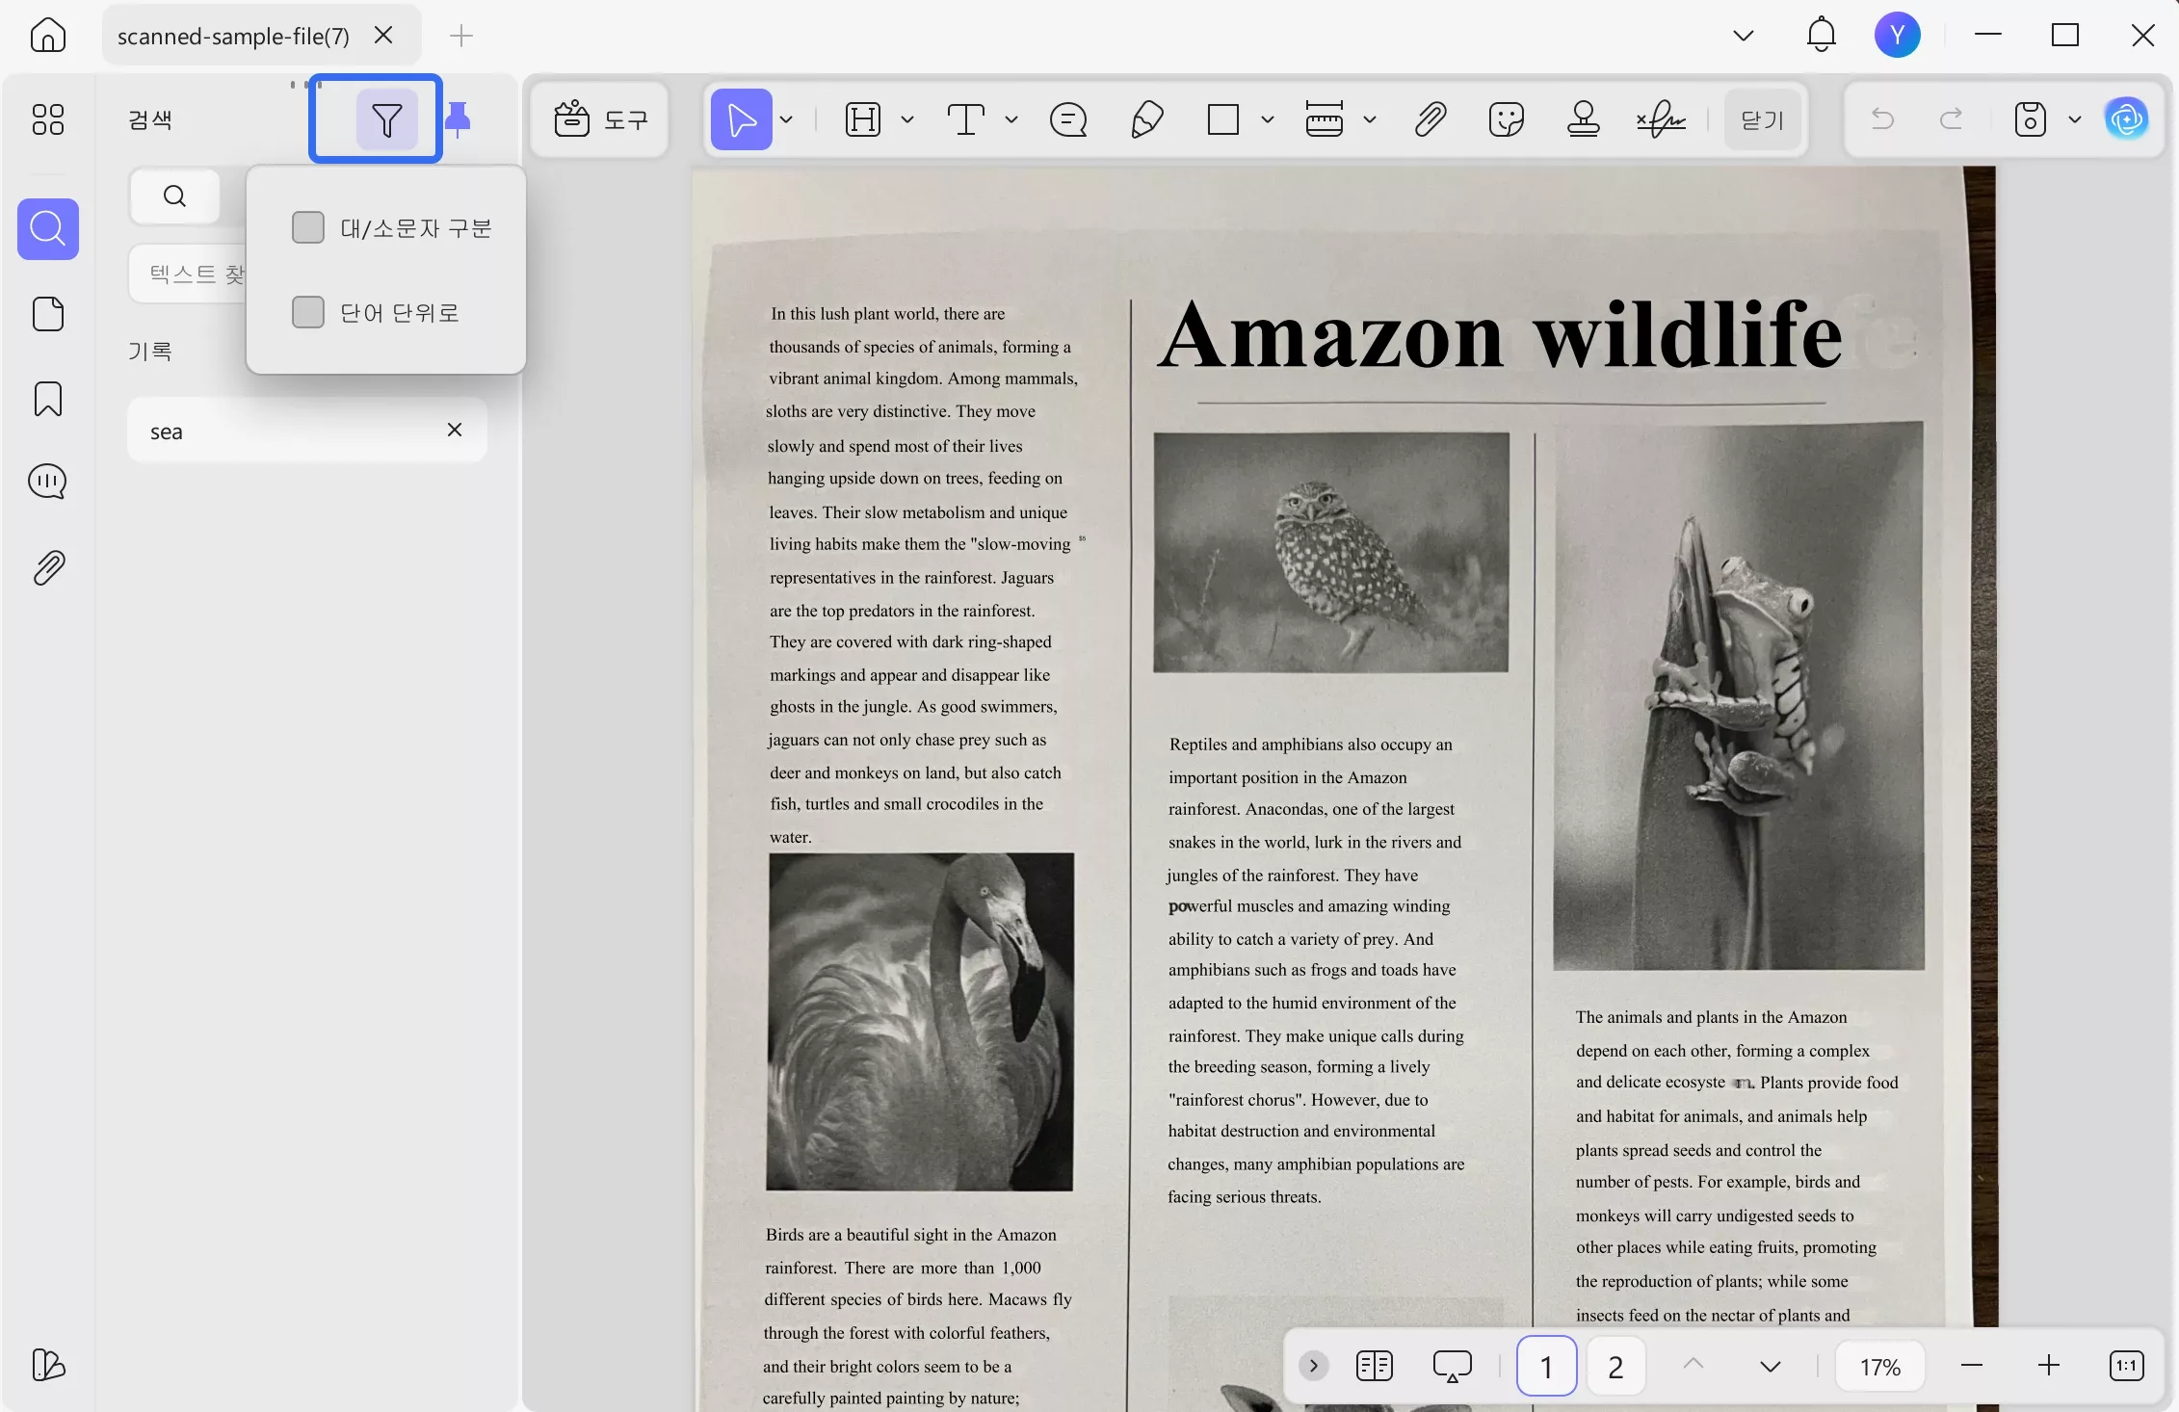2179x1412 pixels.
Task: Remove 'sea' from search history
Action: [x=455, y=430]
